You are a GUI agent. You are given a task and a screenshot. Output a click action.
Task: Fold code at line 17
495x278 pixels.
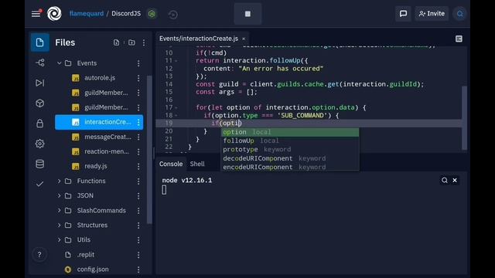point(176,108)
